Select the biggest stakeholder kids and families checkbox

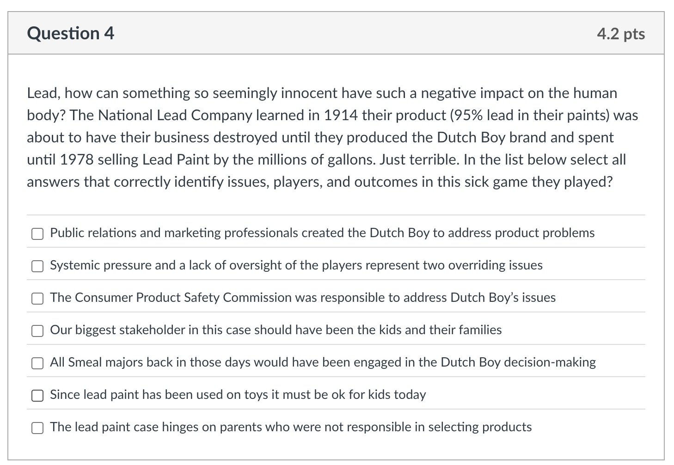(37, 331)
